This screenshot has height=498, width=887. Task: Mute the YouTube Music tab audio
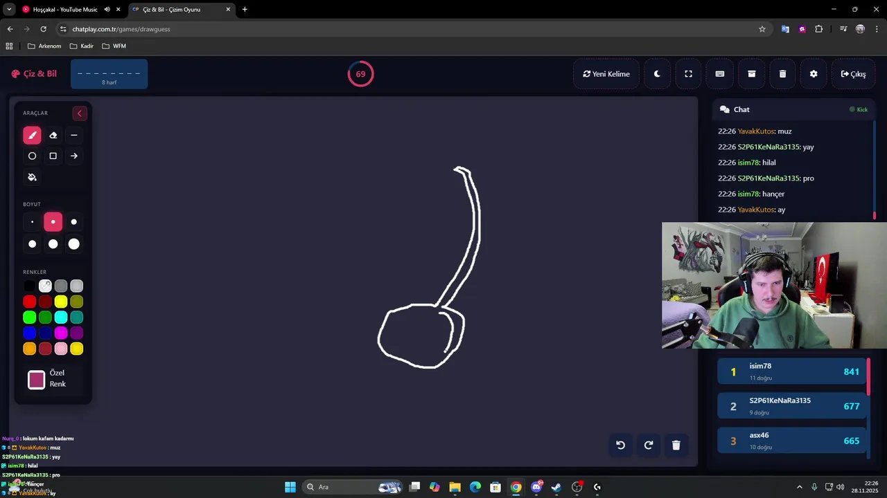(x=107, y=10)
